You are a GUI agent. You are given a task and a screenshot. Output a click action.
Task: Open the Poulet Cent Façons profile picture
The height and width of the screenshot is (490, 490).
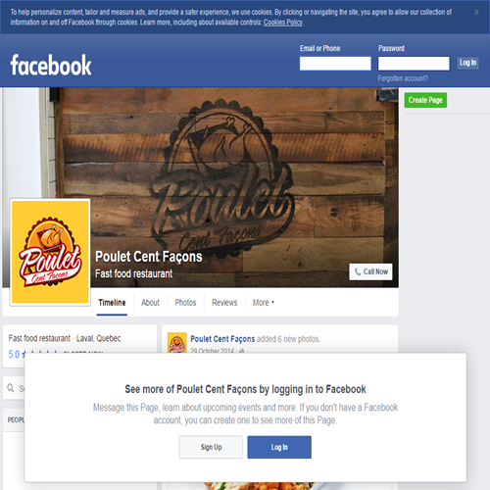point(50,252)
